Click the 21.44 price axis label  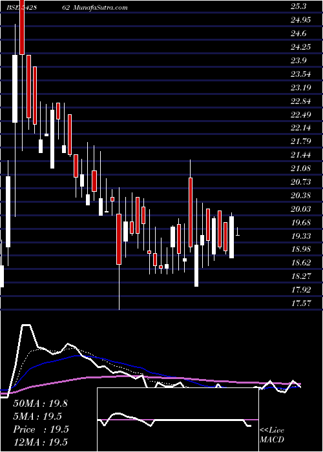click(300, 155)
